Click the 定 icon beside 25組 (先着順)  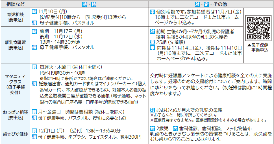[x=152, y=42]
